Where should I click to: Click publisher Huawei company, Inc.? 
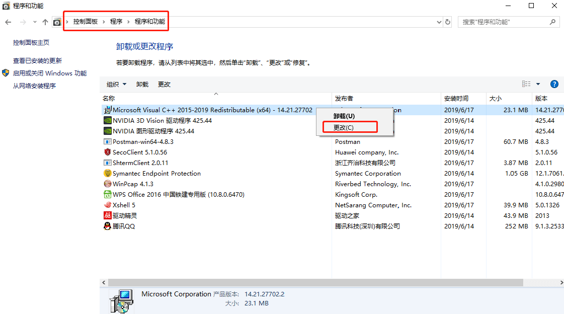click(367, 152)
